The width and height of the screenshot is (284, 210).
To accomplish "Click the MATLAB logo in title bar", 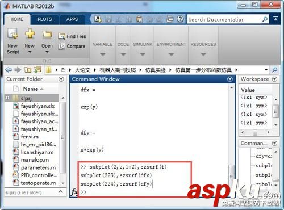I will (x=7, y=6).
